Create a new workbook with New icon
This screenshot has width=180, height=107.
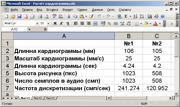[x=7, y=16]
